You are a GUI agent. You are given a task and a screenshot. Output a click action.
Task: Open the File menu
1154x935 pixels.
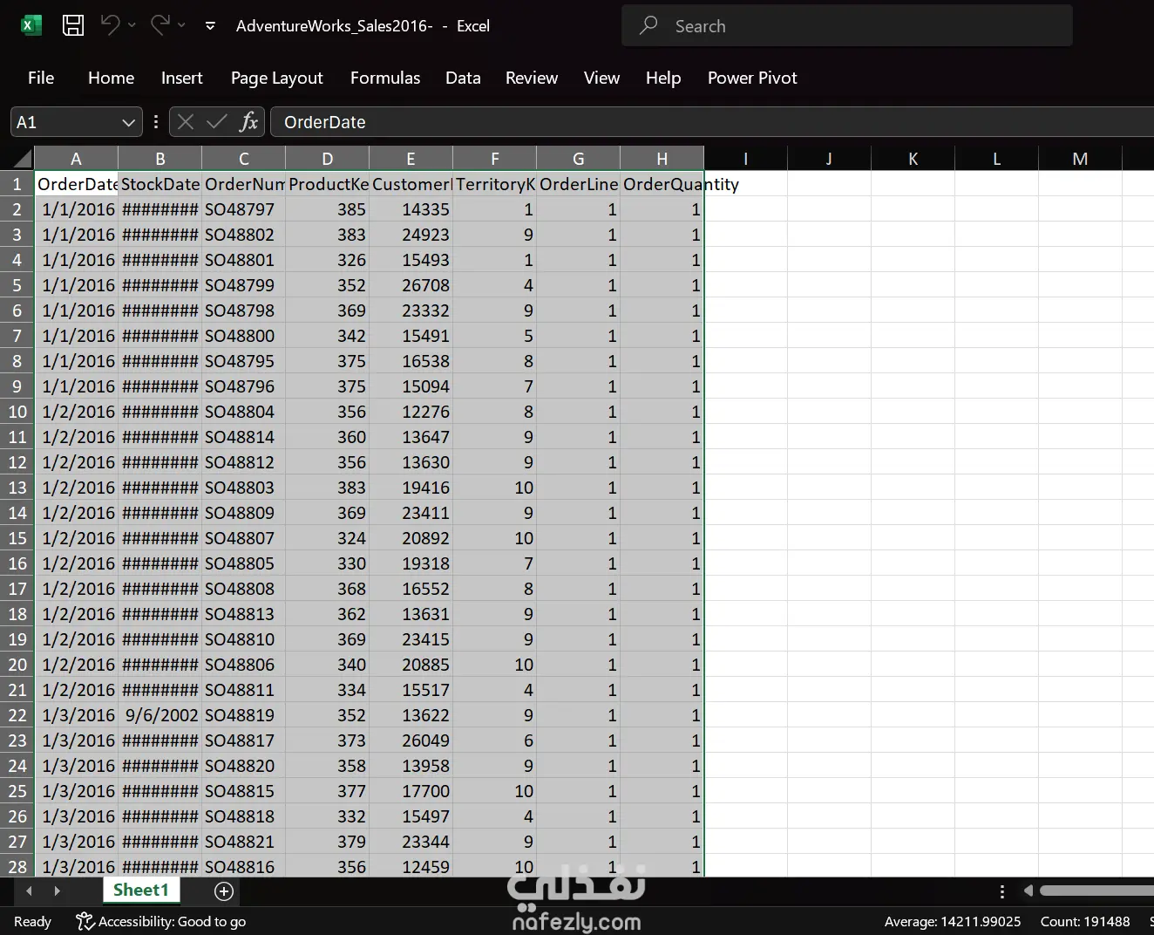(x=41, y=78)
